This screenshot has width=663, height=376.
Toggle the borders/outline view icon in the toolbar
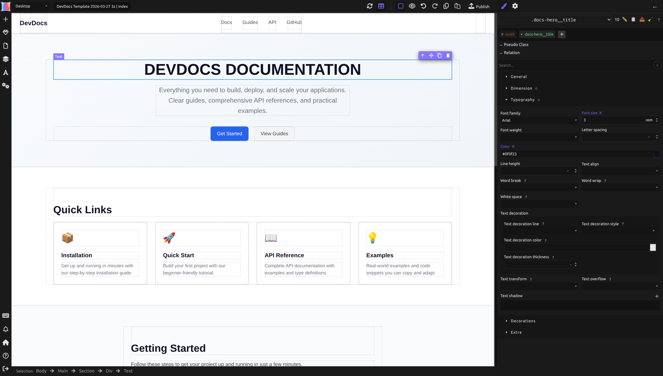tap(400, 6)
